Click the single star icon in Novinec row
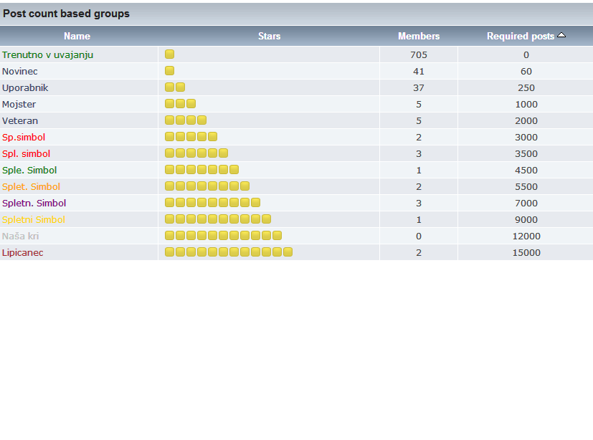Image resolution: width=593 pixels, height=440 pixels. pyautogui.click(x=170, y=71)
